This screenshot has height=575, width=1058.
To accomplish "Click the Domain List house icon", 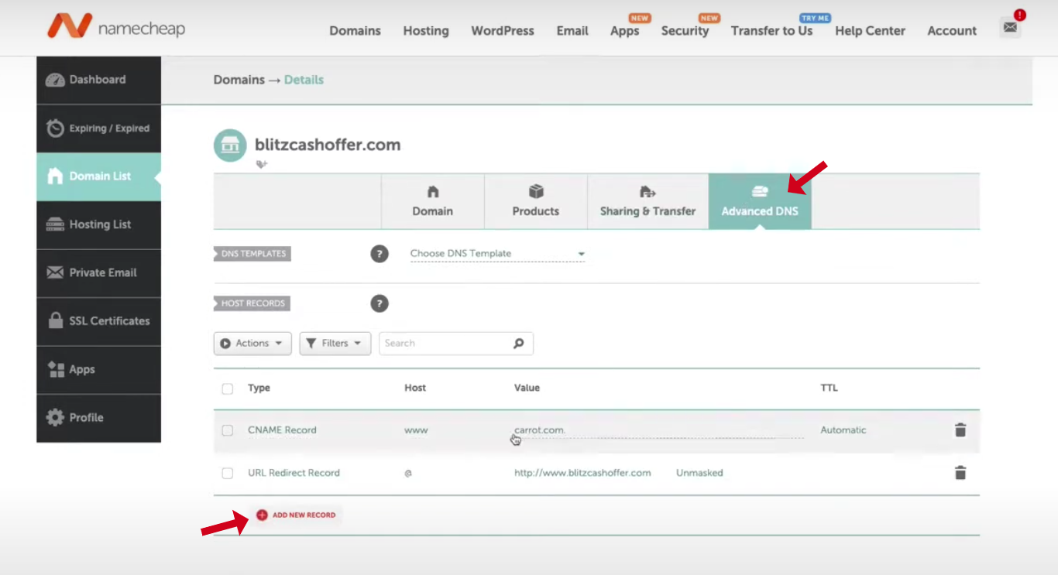I will coord(55,176).
